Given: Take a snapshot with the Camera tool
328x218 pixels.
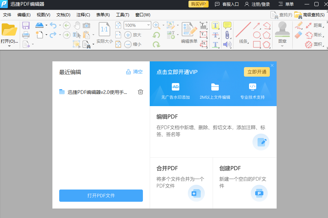Looking at the screenshot, I should 86,25.
